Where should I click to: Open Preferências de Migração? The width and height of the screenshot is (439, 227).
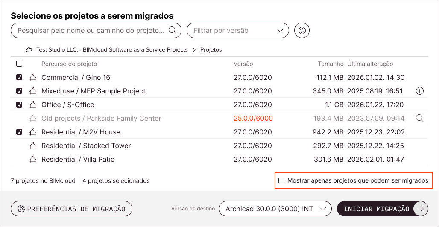[71, 209]
